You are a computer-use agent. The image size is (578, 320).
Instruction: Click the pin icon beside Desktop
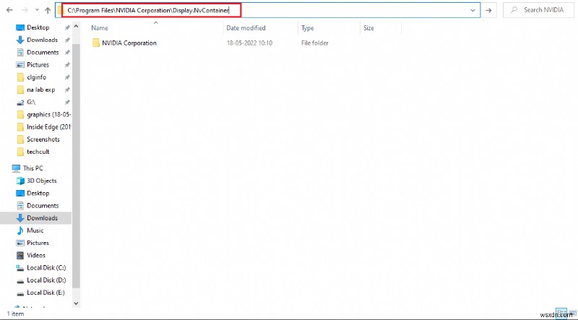coord(67,27)
